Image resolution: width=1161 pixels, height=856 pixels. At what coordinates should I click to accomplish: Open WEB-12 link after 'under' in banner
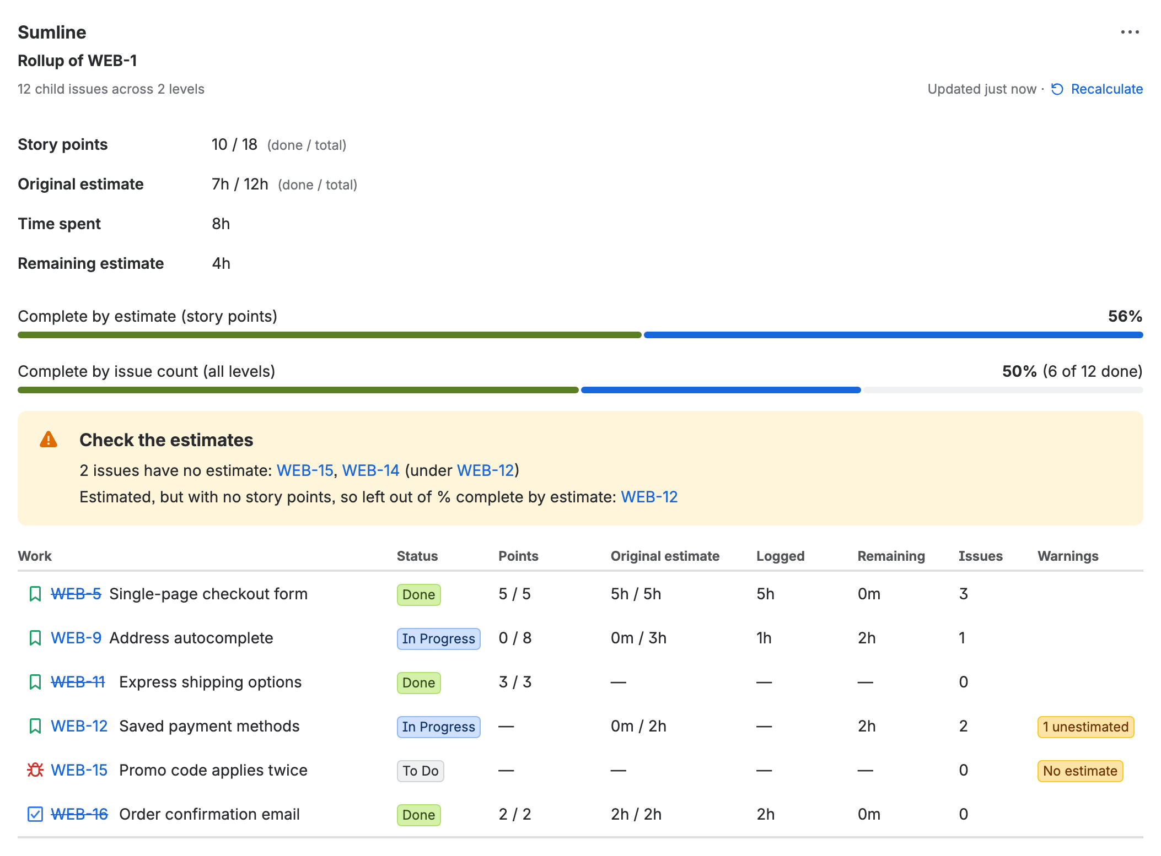click(x=485, y=470)
